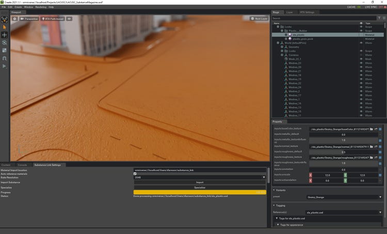
Task: Click the Stage filter funnel icon
Action: pos(379,18)
